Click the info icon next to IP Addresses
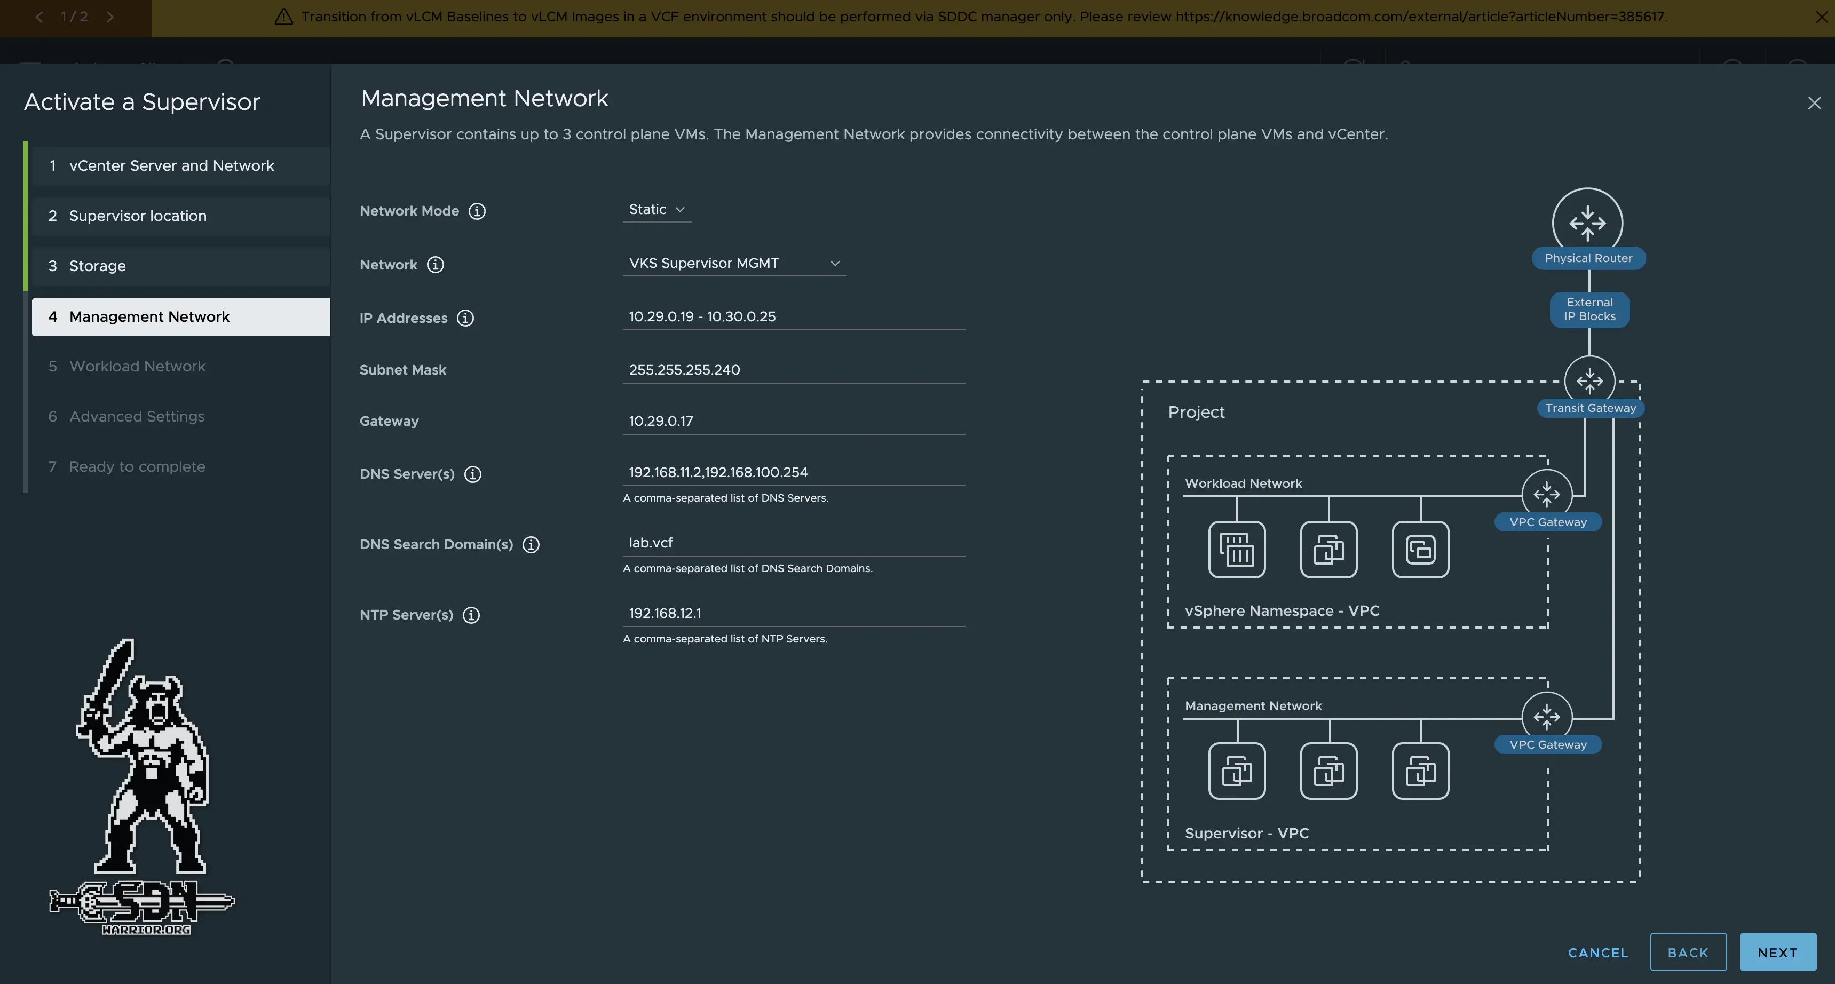 (466, 318)
